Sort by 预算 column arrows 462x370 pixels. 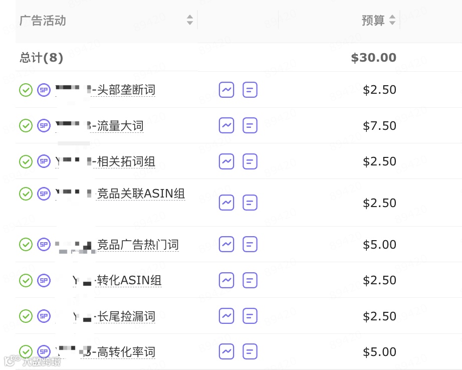point(392,20)
